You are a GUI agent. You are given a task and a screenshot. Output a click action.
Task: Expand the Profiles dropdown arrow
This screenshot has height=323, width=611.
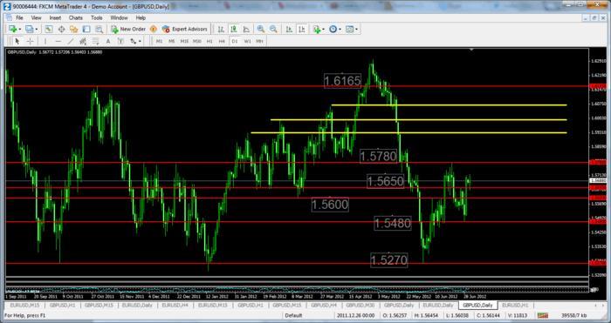click(37, 30)
